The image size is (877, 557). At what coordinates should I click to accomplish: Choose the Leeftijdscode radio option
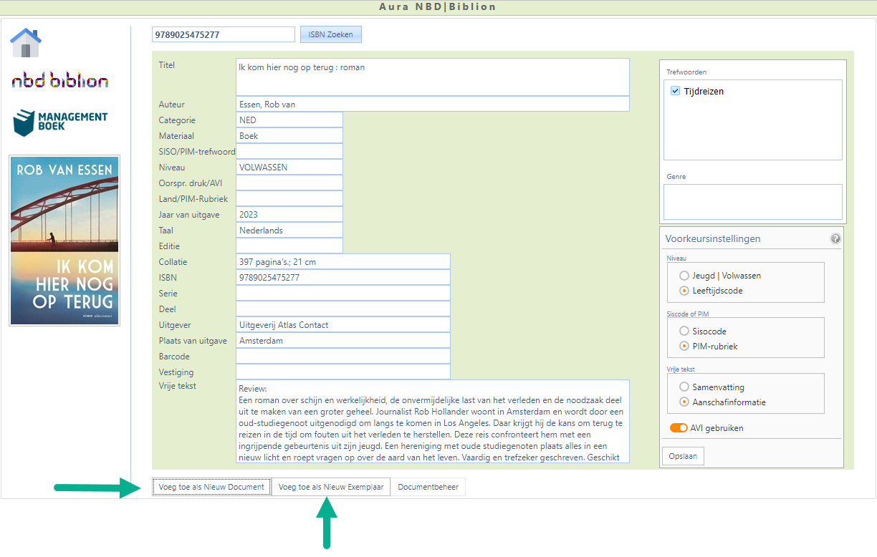684,291
